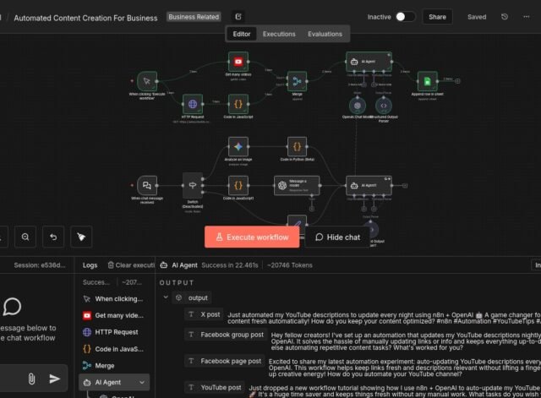Open the Code in JavaScript log entry
This screenshot has width=541, height=398.
click(x=115, y=349)
